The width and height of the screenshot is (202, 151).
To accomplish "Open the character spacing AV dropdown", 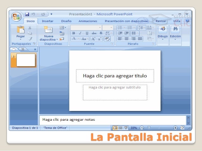I will tap(109, 33).
